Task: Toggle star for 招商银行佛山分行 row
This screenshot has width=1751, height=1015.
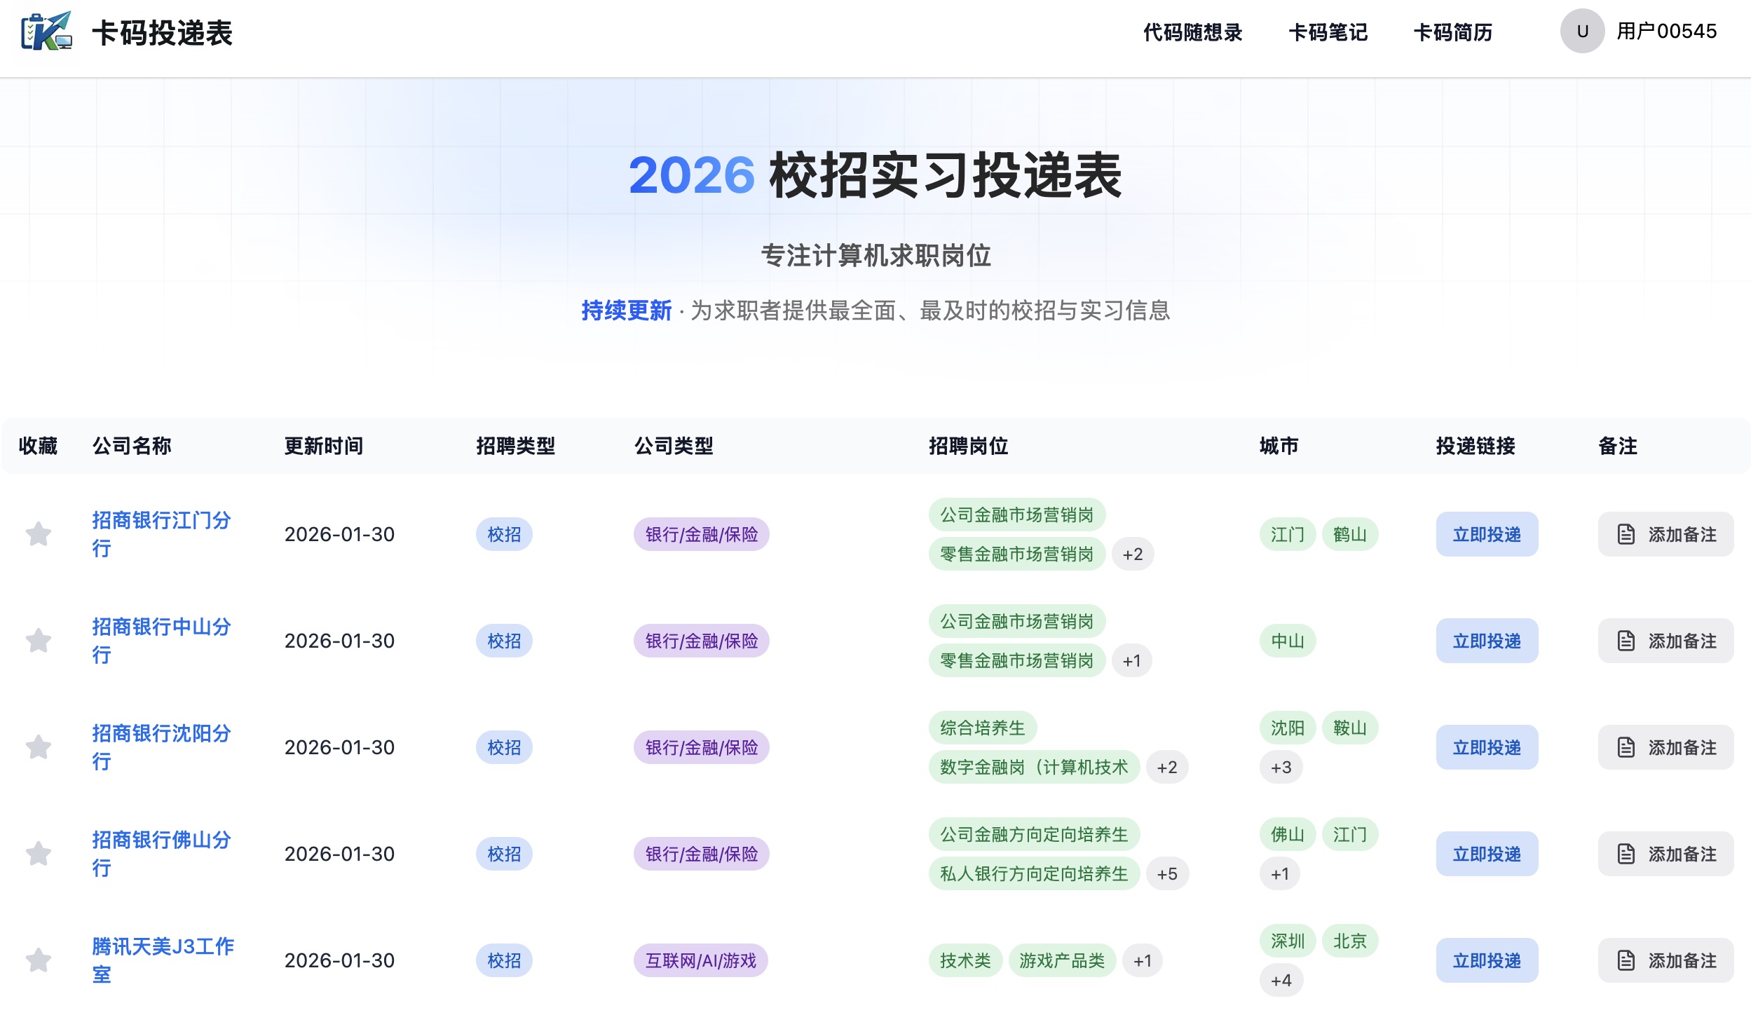Action: click(39, 854)
